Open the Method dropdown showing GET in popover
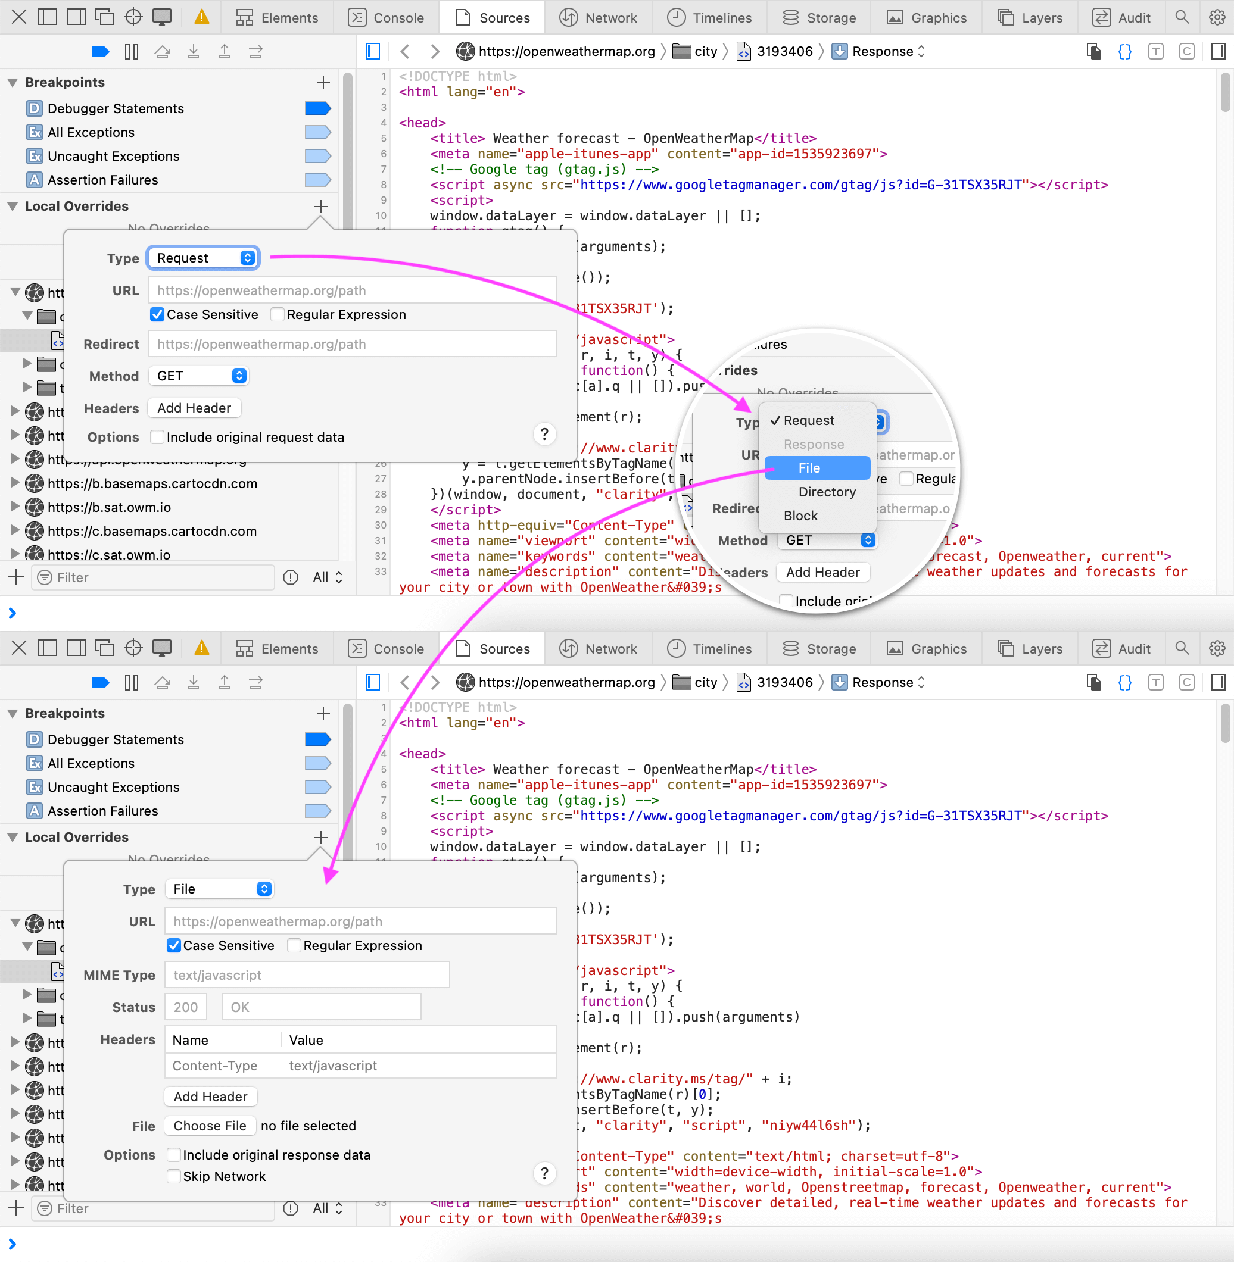Screen dimensions: 1234x1262 point(198,376)
